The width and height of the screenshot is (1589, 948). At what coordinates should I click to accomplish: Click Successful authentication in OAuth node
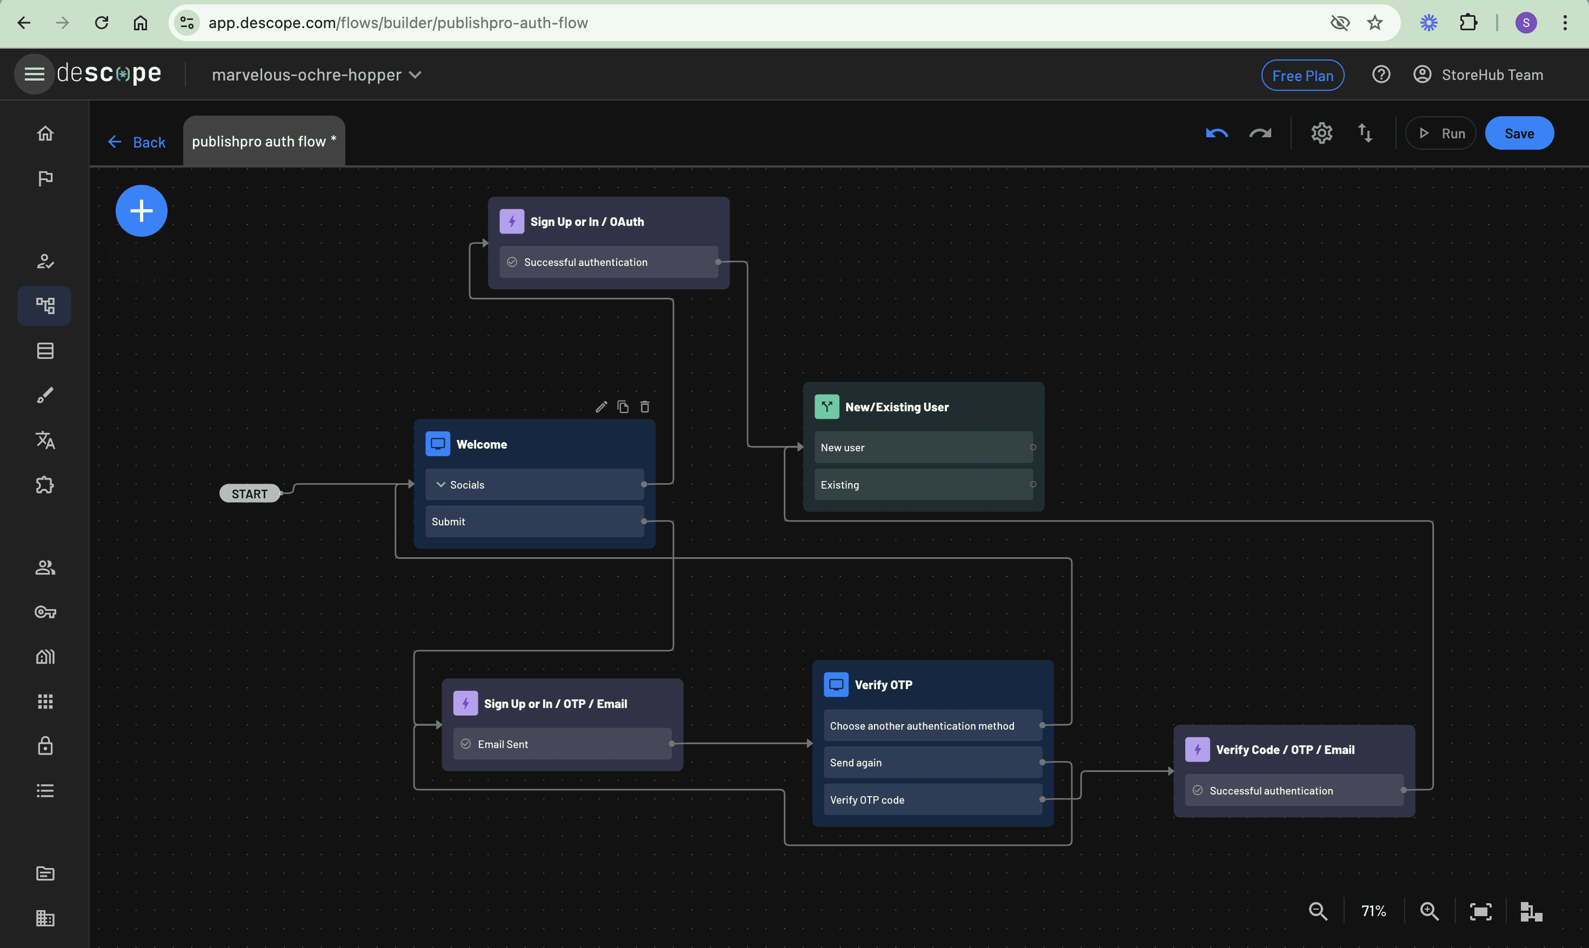pyautogui.click(x=609, y=262)
